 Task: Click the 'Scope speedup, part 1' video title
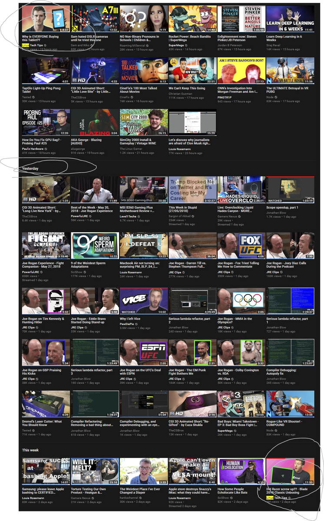(x=282, y=208)
